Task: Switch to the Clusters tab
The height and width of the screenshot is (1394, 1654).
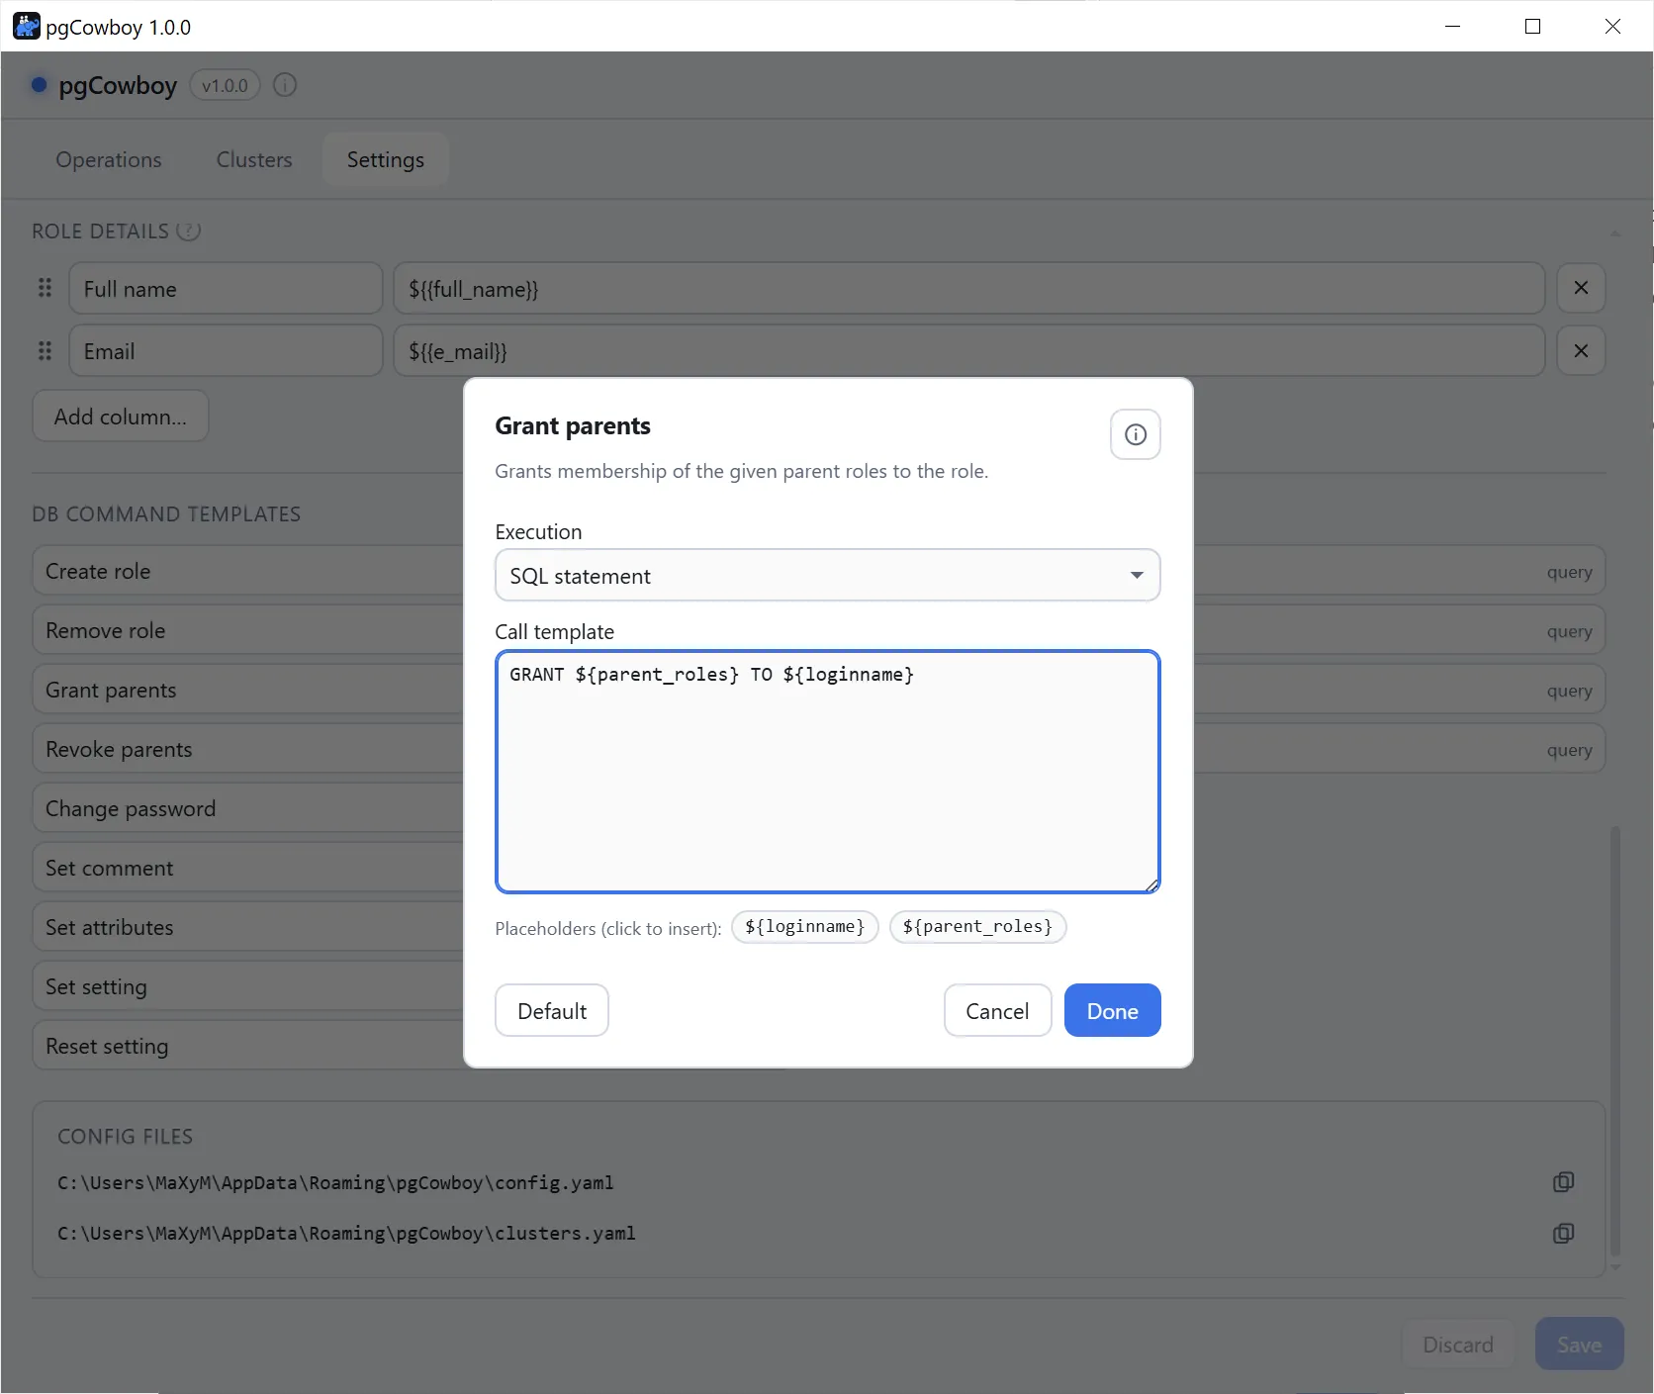Action: (x=254, y=159)
